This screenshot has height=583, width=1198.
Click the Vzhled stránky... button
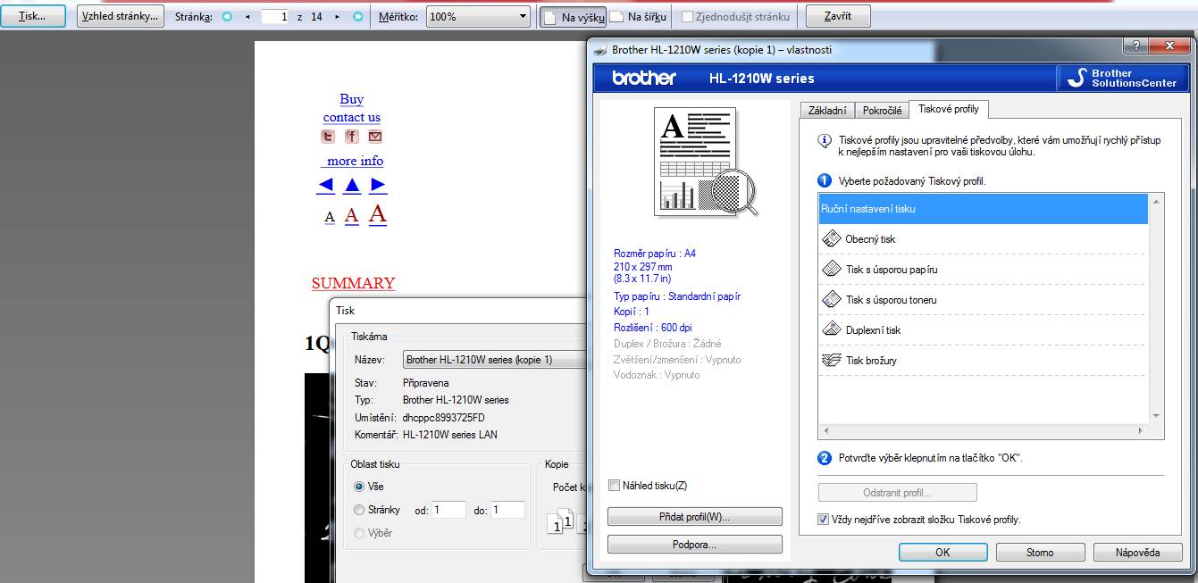click(121, 16)
